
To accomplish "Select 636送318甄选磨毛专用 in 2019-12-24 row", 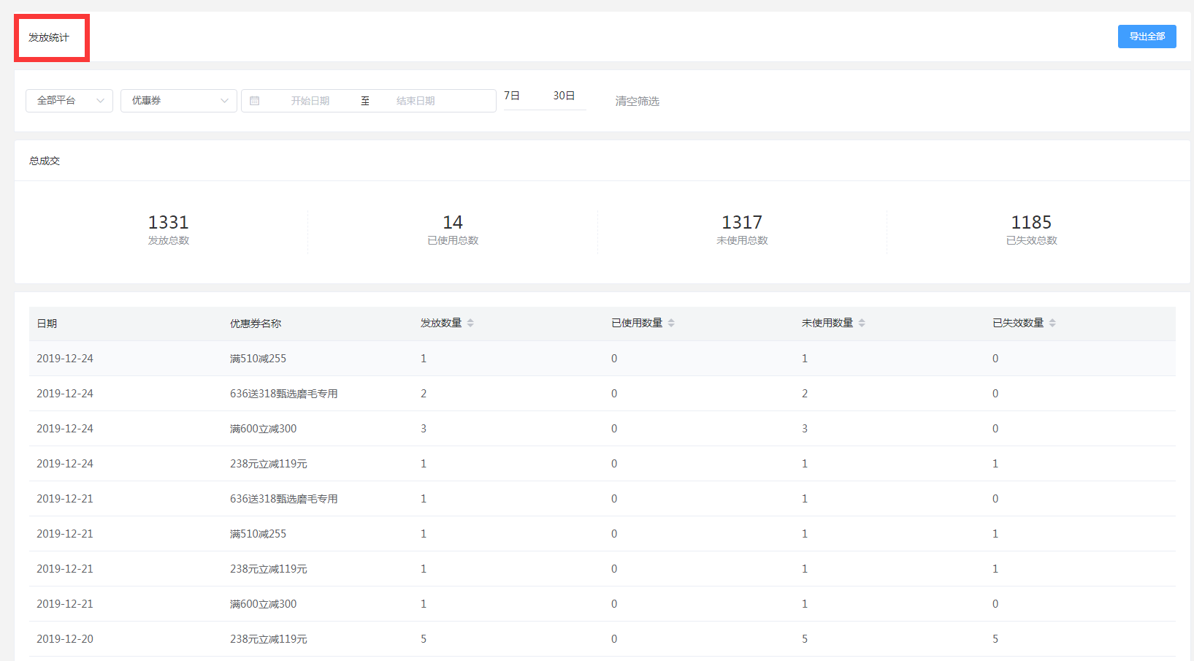I will click(x=283, y=394).
